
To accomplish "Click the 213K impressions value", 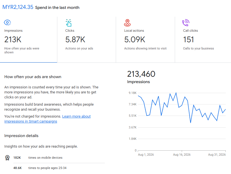I will click(x=13, y=39).
